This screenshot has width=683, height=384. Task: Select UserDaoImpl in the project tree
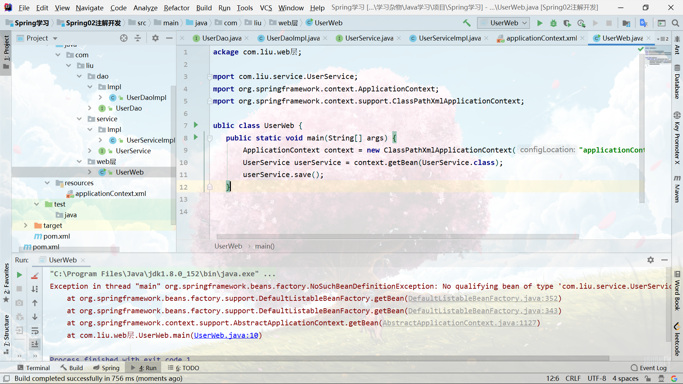tap(146, 97)
